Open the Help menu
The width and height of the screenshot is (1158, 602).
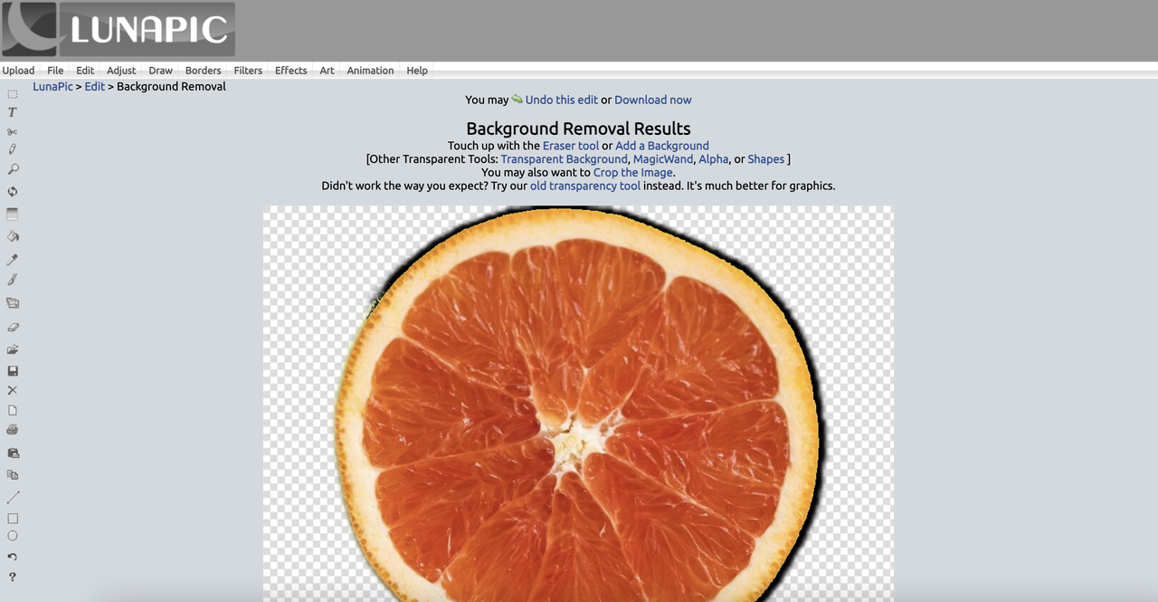(417, 71)
